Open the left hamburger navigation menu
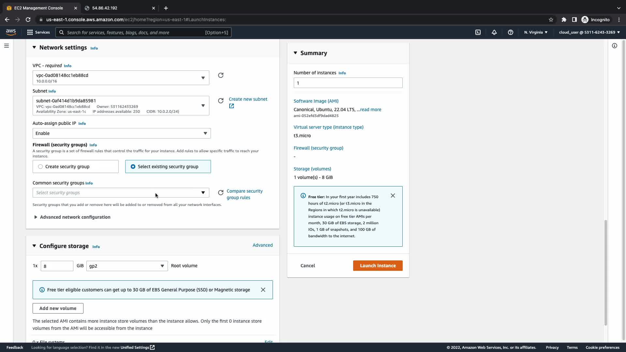The height and width of the screenshot is (352, 626). tap(7, 46)
